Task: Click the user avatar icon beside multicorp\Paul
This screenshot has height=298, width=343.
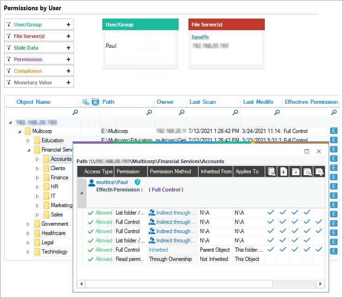Action: point(92,183)
